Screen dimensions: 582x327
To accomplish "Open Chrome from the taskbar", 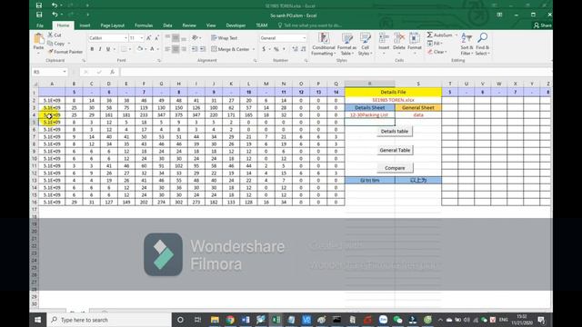I will pyautogui.click(x=230, y=320).
